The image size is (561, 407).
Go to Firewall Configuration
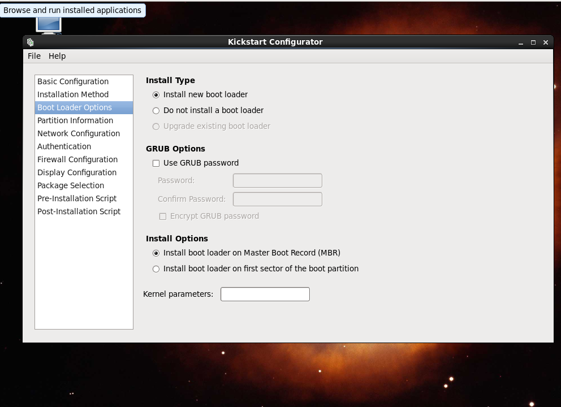click(84, 159)
